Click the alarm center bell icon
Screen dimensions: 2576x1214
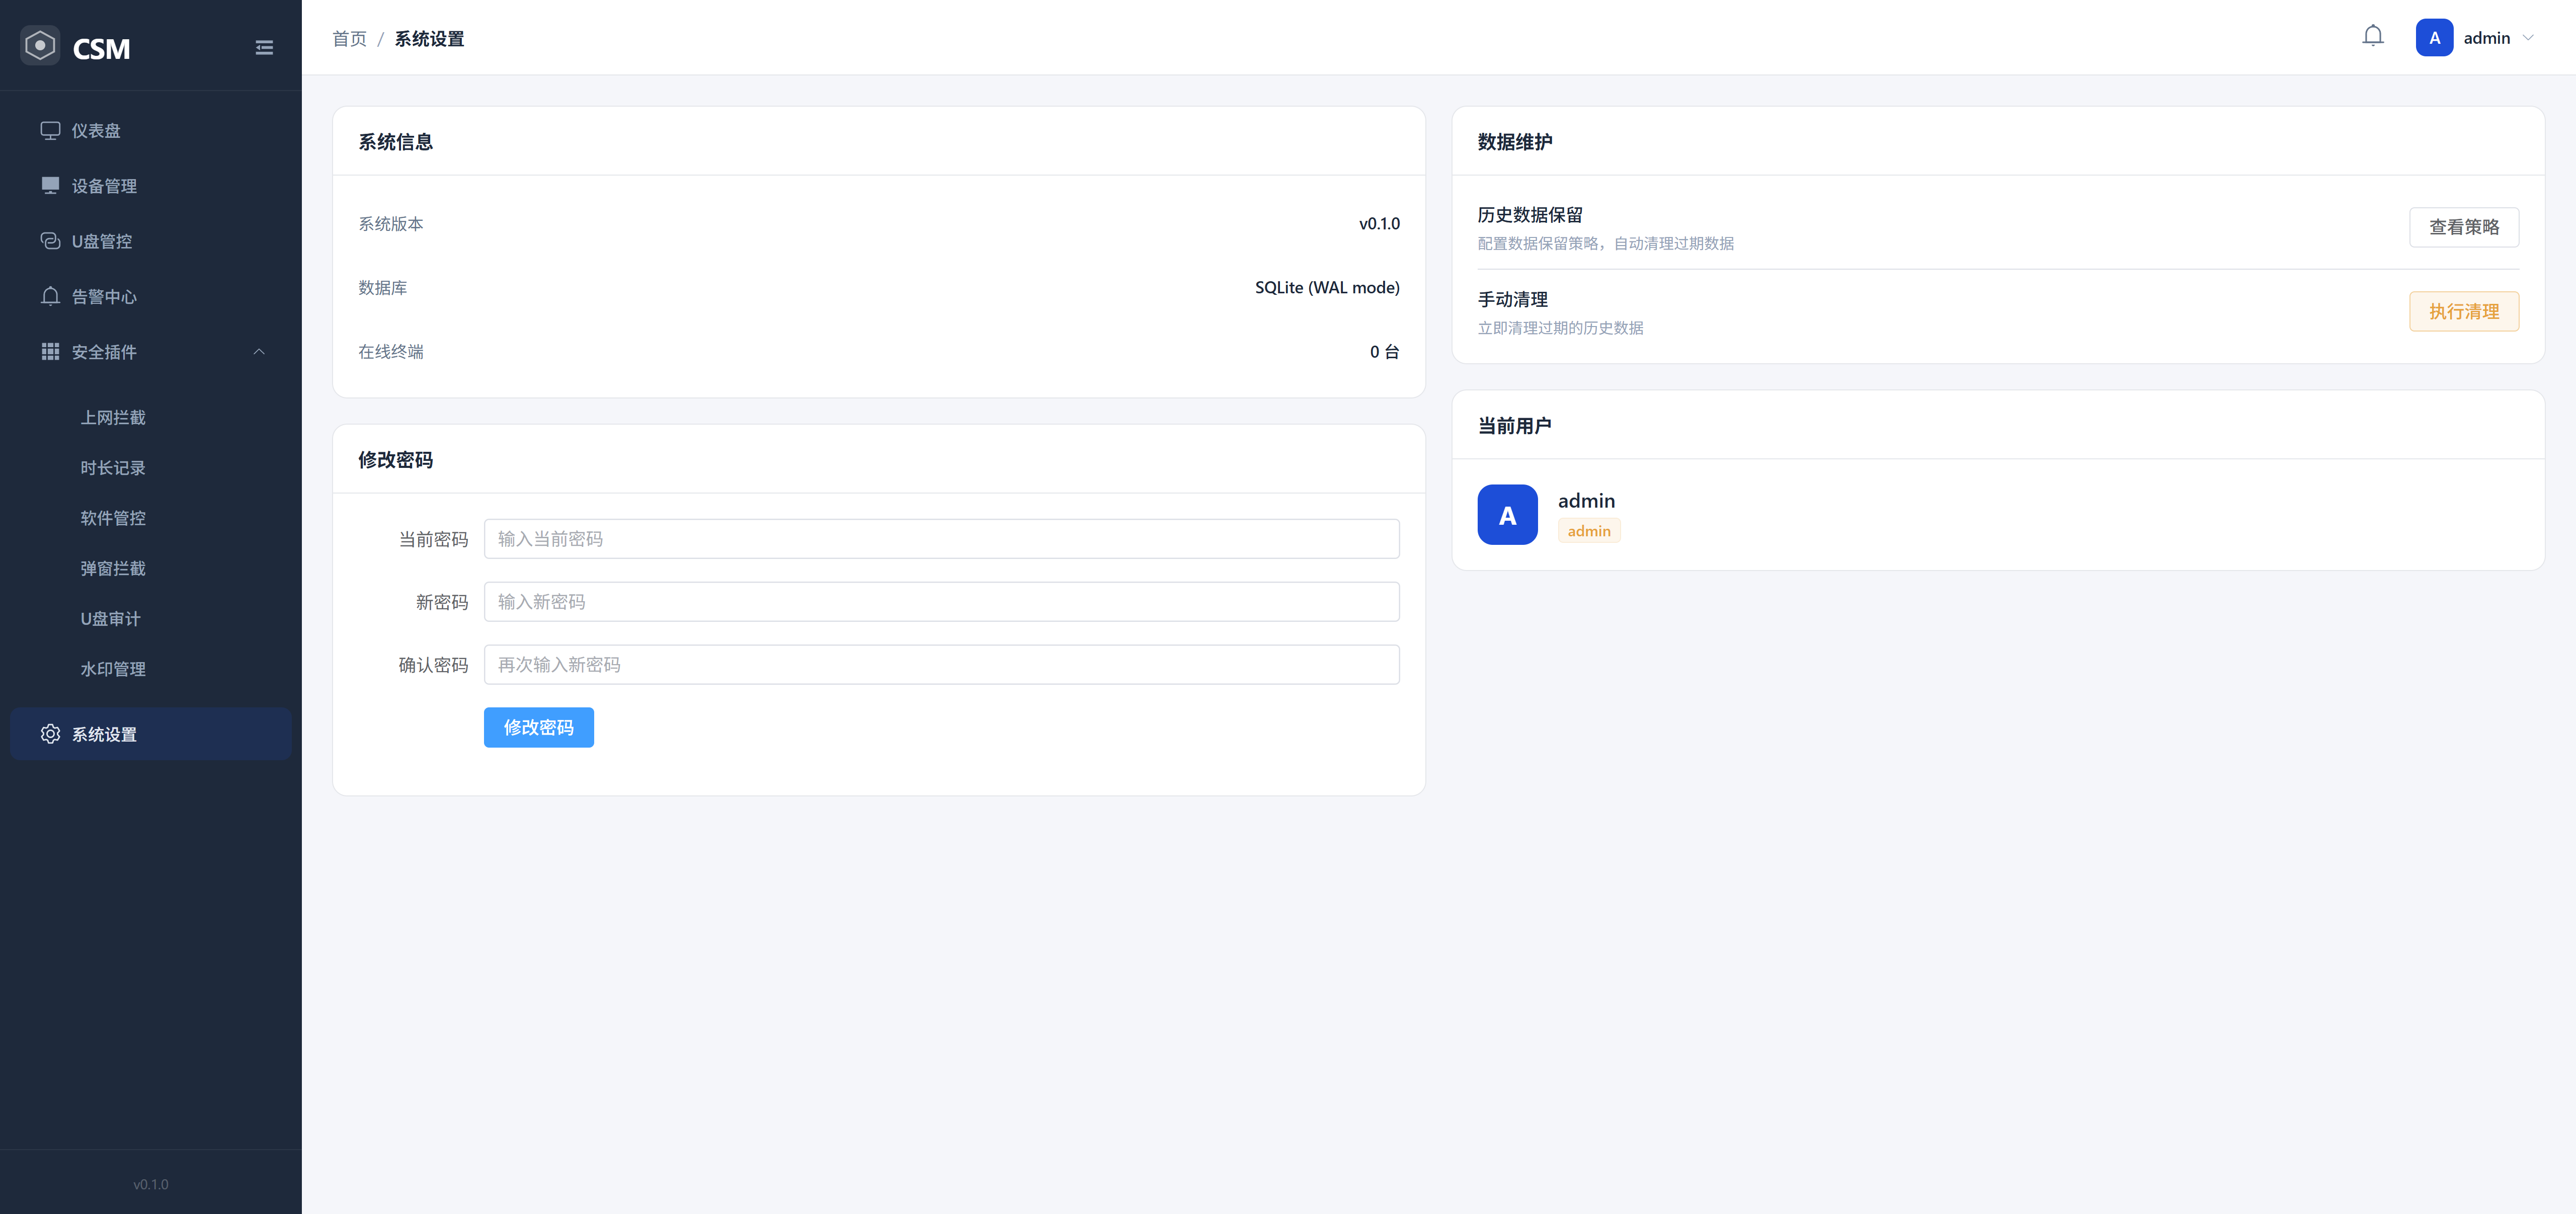(50, 296)
